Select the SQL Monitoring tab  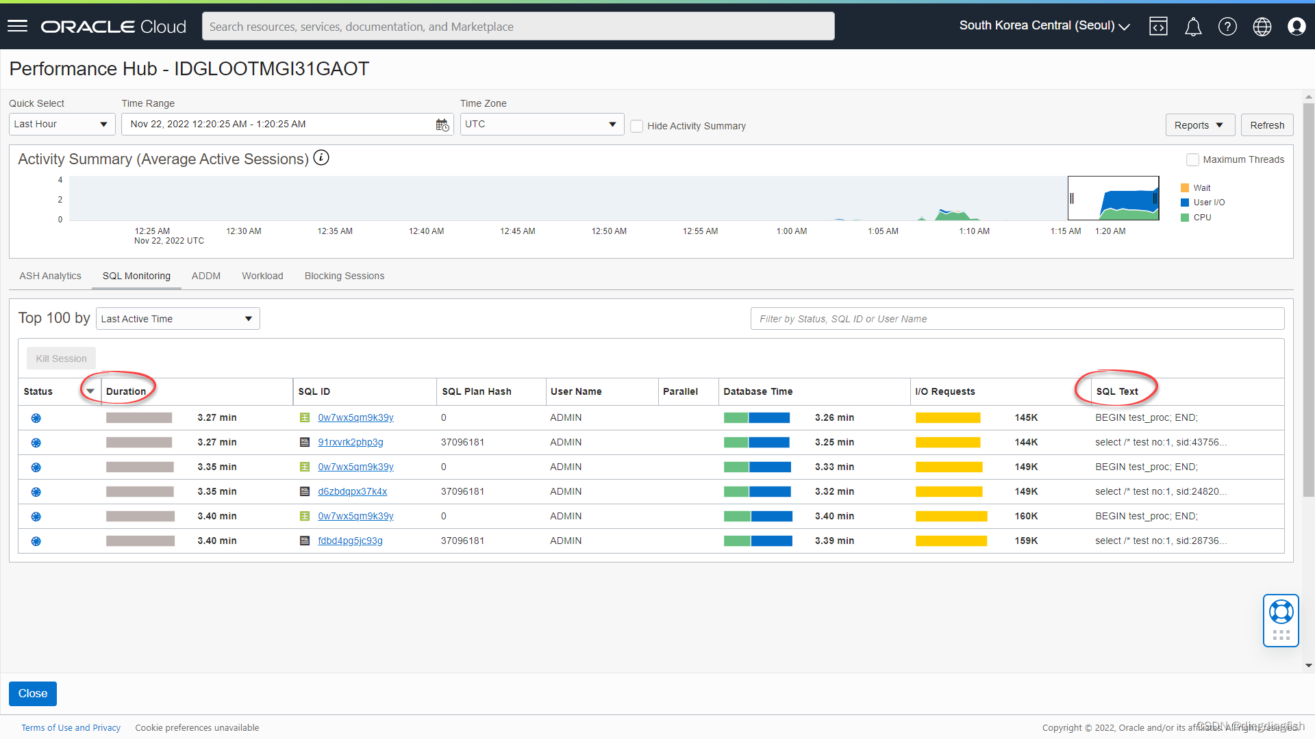[x=136, y=276]
